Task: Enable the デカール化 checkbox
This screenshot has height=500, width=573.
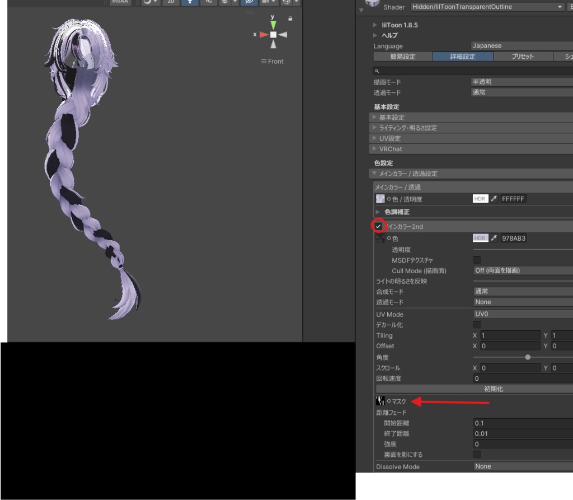Action: tap(477, 325)
